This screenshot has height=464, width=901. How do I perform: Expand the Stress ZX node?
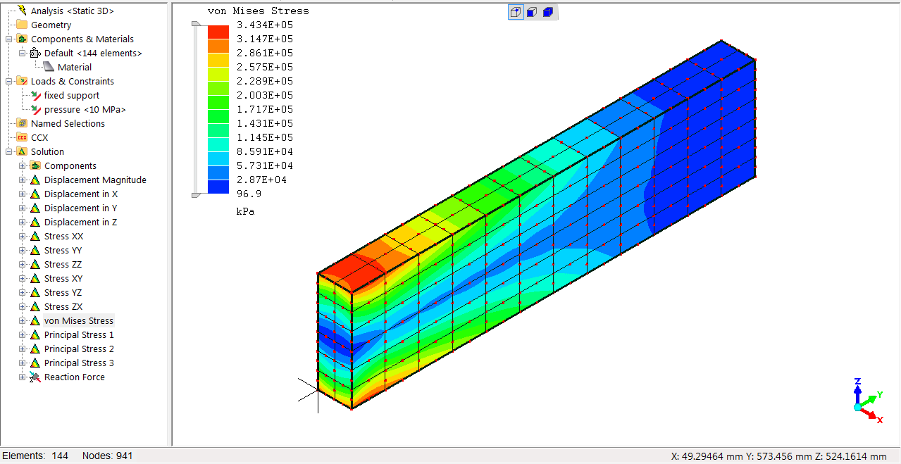[x=23, y=306]
